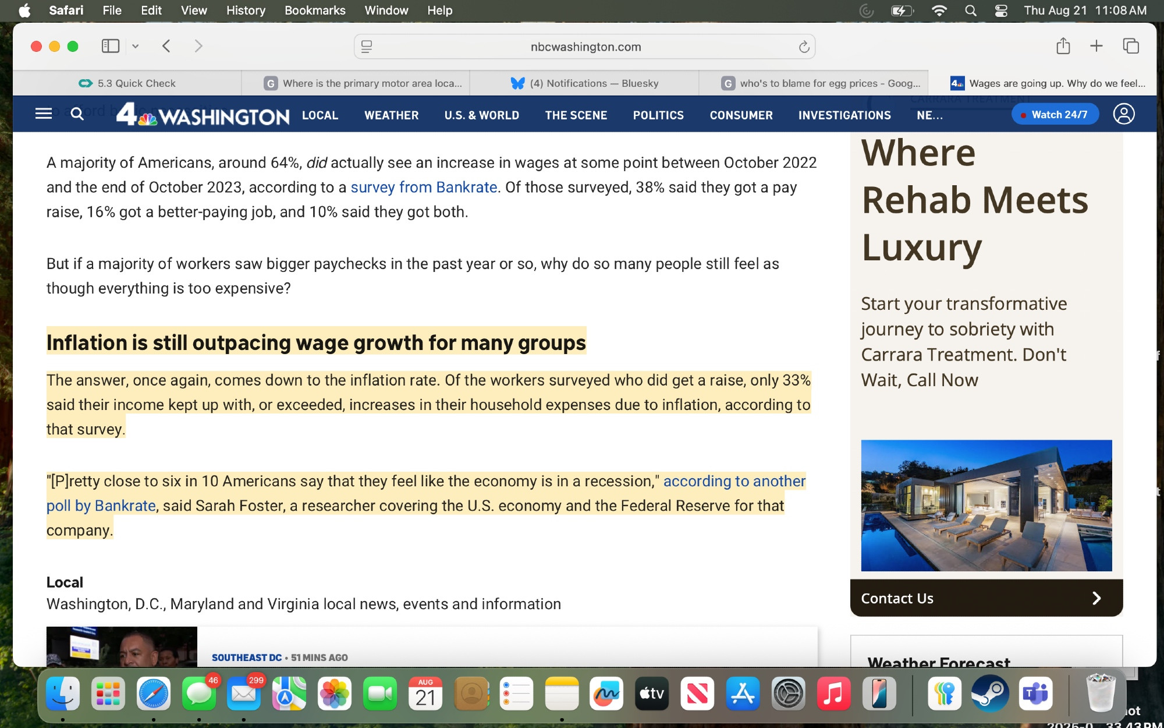Open the Bookmarks menu
This screenshot has height=728, width=1164.
[x=315, y=10]
